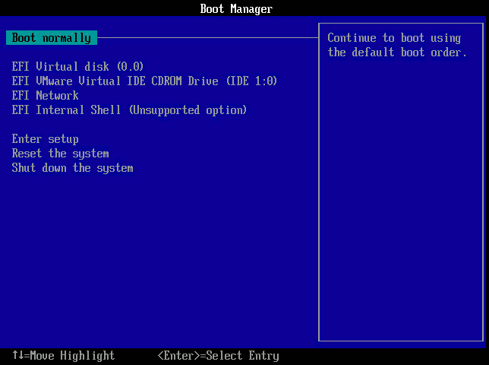Click 'the default boot order.' help line
The width and height of the screenshot is (489, 365).
(397, 52)
